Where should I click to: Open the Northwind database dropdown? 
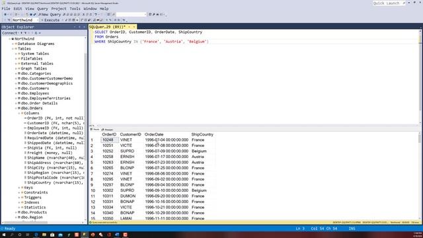tap(25, 20)
